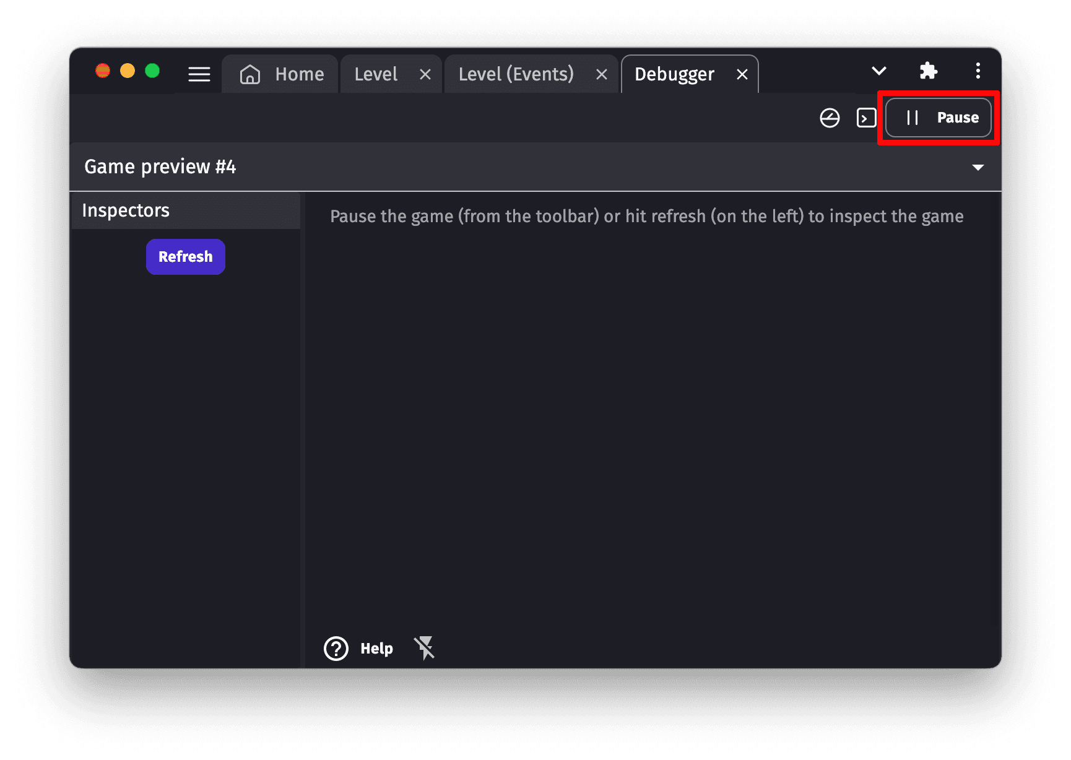Click the question mark help icon
The width and height of the screenshot is (1071, 760).
tap(336, 649)
